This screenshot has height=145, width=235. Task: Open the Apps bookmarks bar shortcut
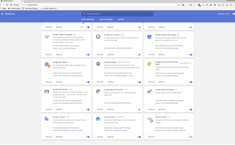[x=3, y=8]
